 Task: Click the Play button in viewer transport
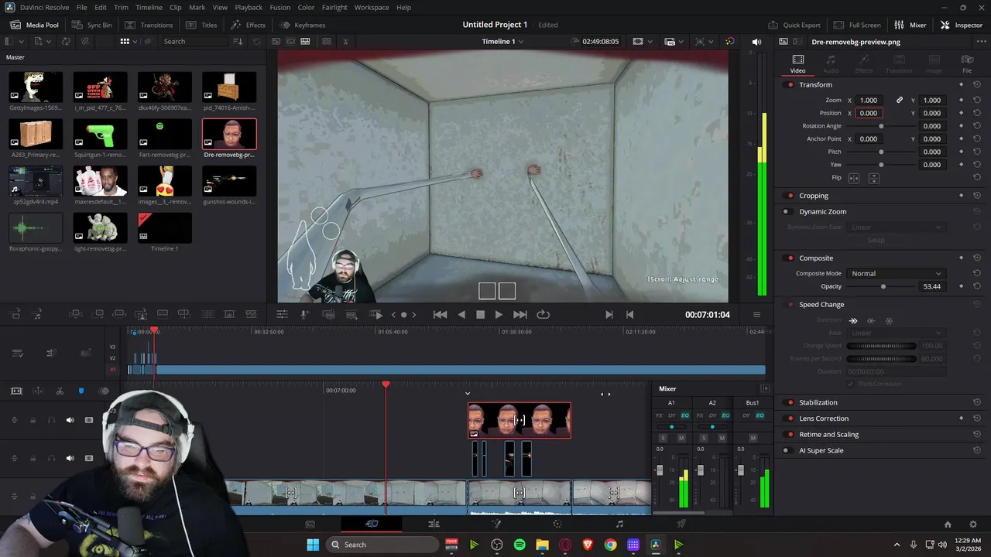tap(499, 314)
